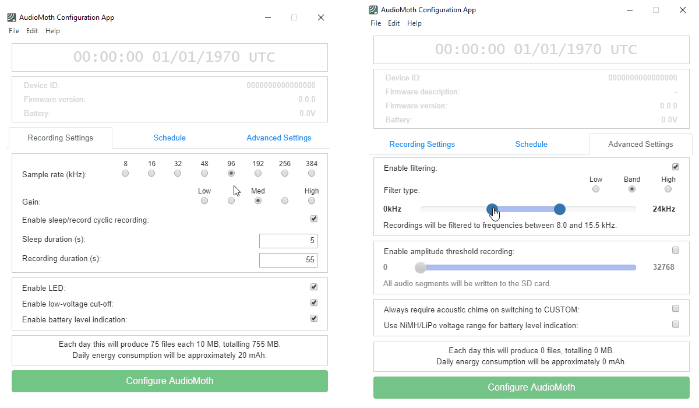Open Help menu in left window
Screen dimensions: 699x408
[52, 31]
